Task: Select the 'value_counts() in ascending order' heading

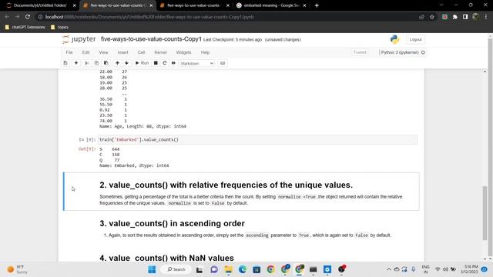Action: 172,223
